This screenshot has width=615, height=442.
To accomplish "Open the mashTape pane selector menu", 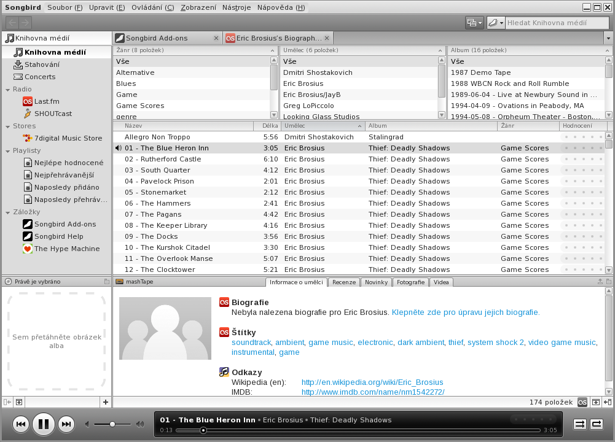I will click(x=609, y=282).
